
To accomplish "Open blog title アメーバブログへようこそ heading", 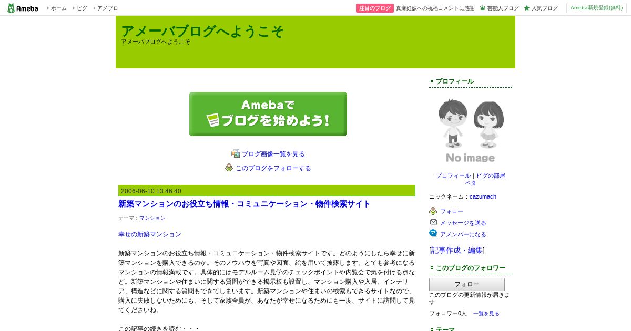I will 202,31.
